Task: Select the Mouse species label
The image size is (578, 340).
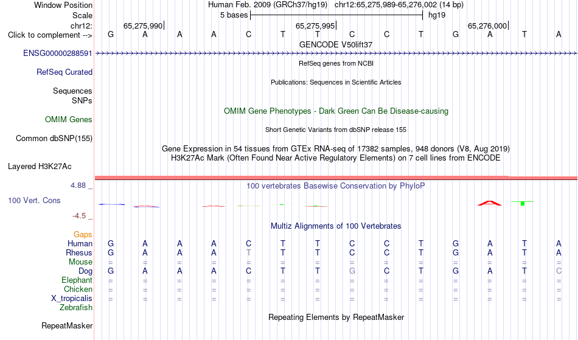Action: click(x=81, y=262)
